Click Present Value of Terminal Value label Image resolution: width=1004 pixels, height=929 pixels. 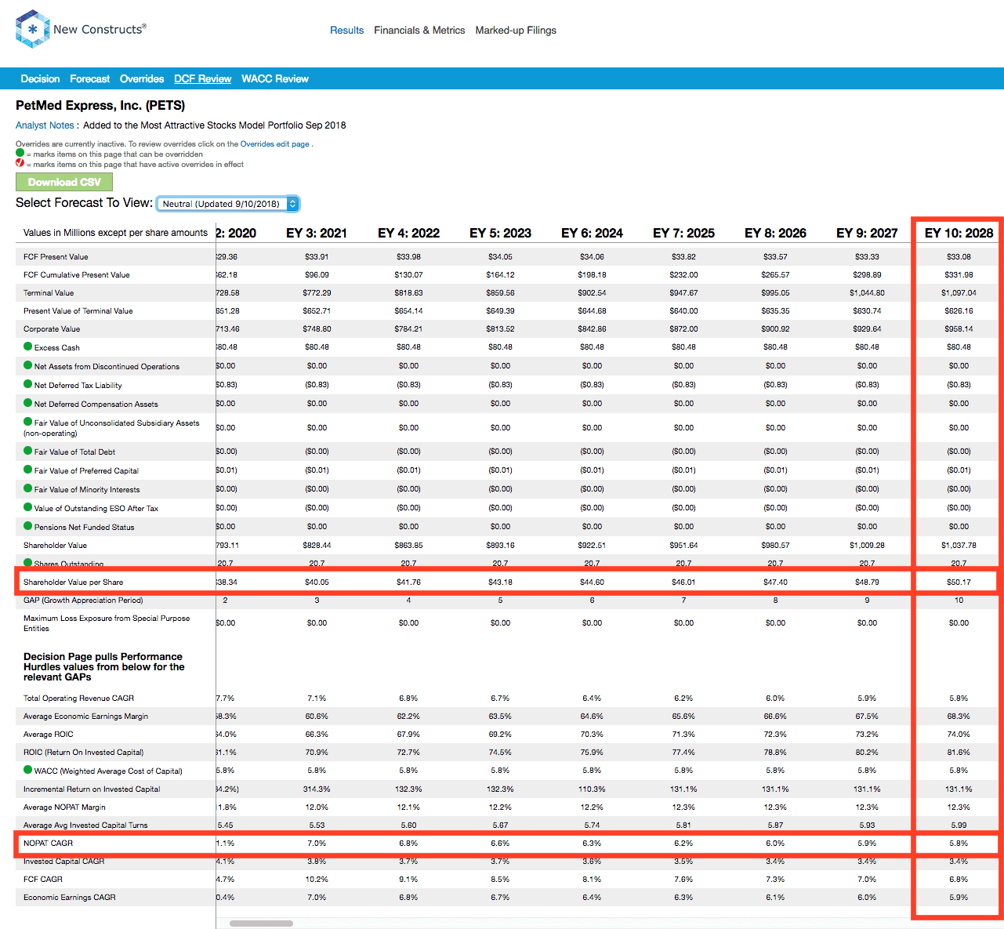point(78,310)
